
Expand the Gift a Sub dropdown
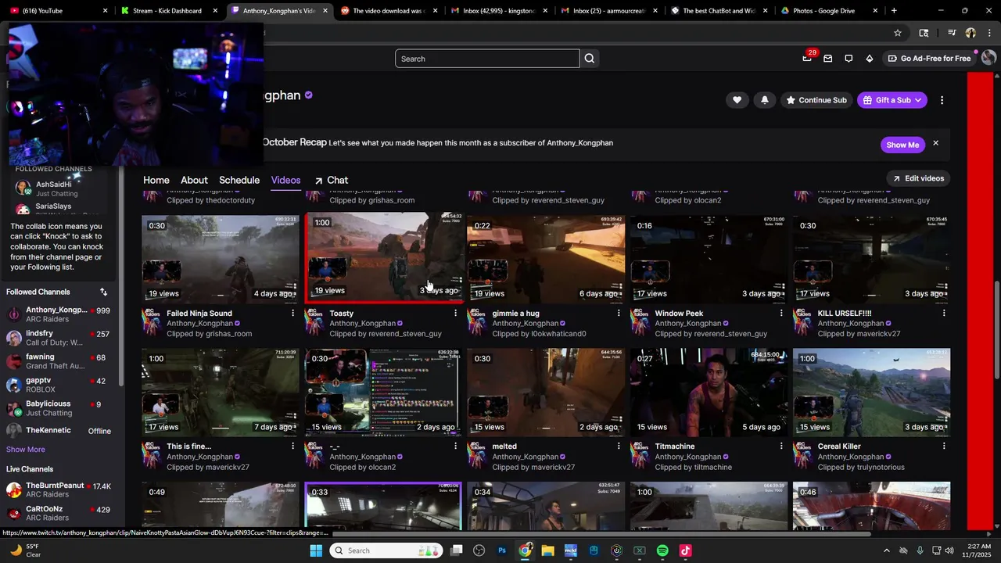pos(892,100)
